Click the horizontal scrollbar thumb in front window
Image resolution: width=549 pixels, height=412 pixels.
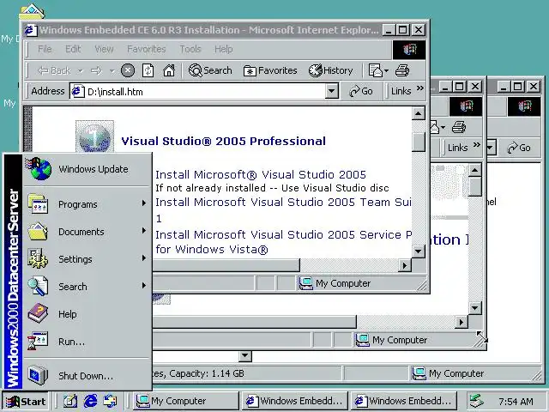[226, 265]
